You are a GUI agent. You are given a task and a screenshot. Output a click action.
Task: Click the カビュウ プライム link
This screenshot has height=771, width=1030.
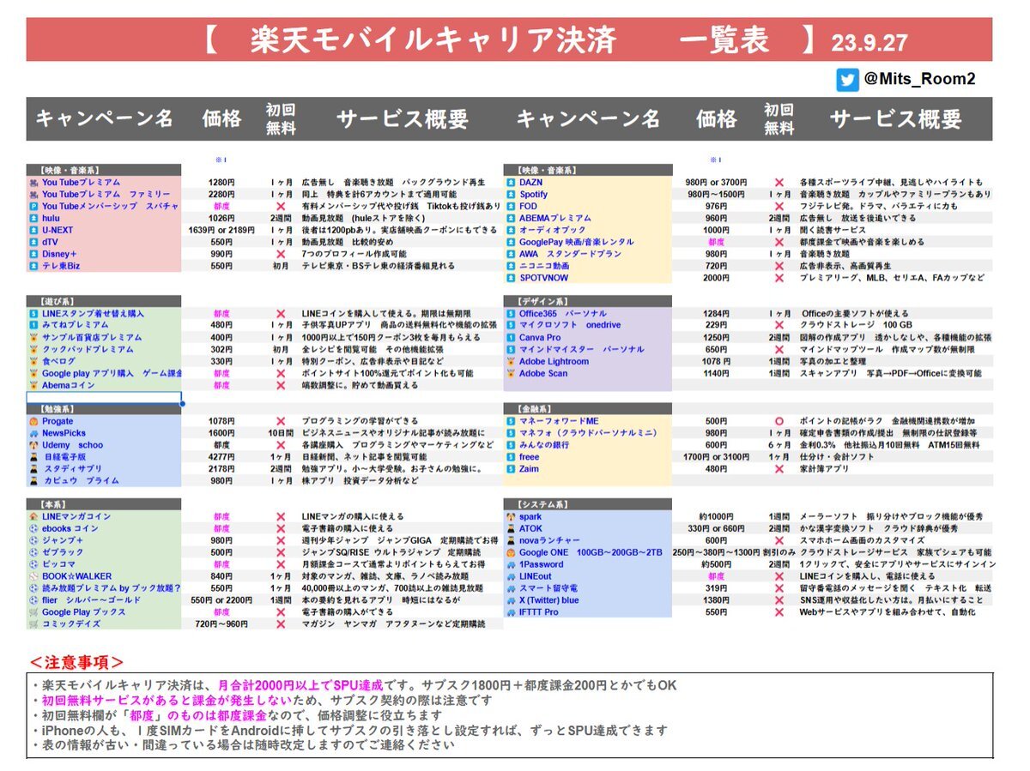(82, 482)
